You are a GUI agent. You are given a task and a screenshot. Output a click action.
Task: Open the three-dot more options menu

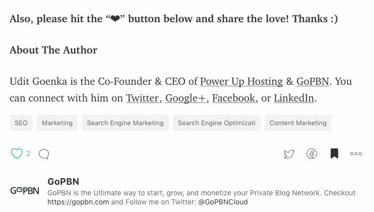point(356,154)
